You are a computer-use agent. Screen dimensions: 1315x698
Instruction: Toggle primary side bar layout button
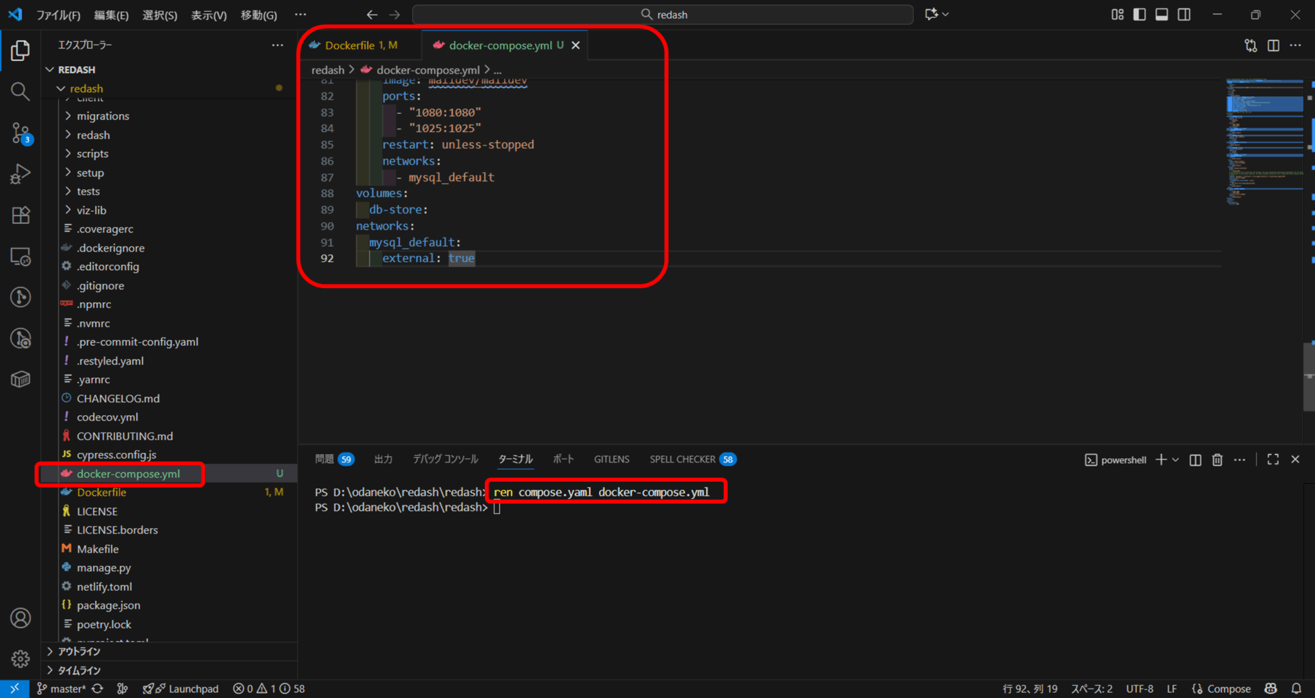click(x=1140, y=14)
